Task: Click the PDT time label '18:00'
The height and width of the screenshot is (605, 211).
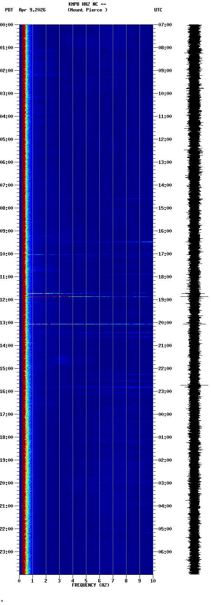Action: [x=6, y=437]
